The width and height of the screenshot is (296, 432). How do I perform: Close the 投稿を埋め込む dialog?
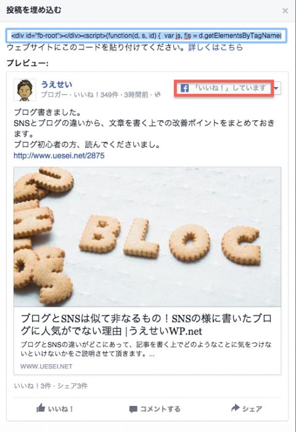tap(286, 10)
